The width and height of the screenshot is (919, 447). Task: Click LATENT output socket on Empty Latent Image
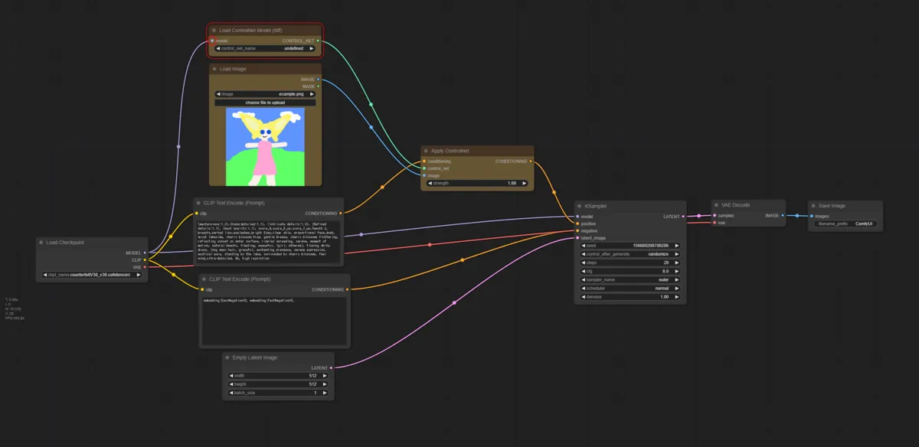point(332,367)
